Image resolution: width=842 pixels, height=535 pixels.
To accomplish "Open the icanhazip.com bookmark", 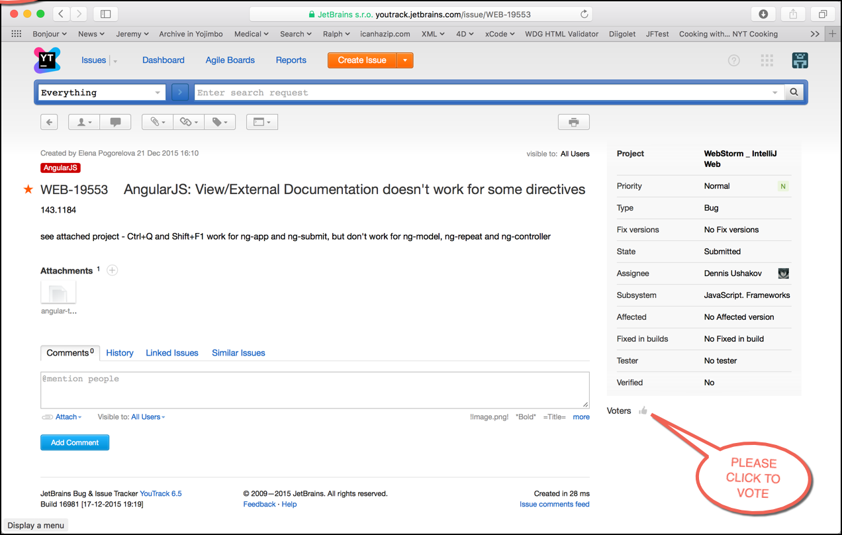I will tap(385, 34).
